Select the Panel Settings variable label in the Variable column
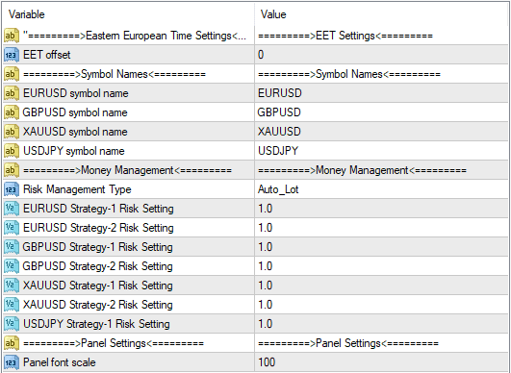The image size is (511, 373). [x=114, y=343]
